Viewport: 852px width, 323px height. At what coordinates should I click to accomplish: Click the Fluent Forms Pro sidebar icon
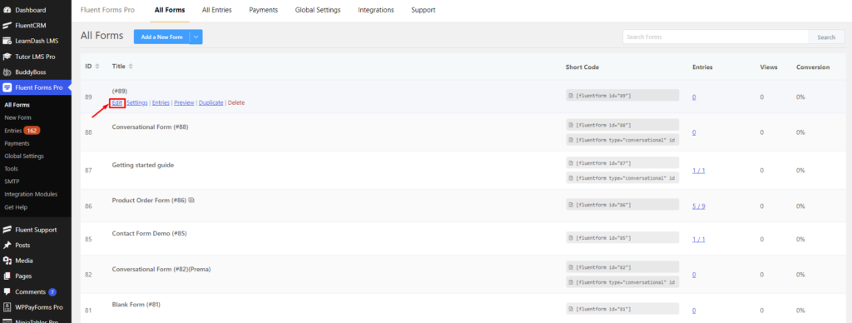[7, 87]
